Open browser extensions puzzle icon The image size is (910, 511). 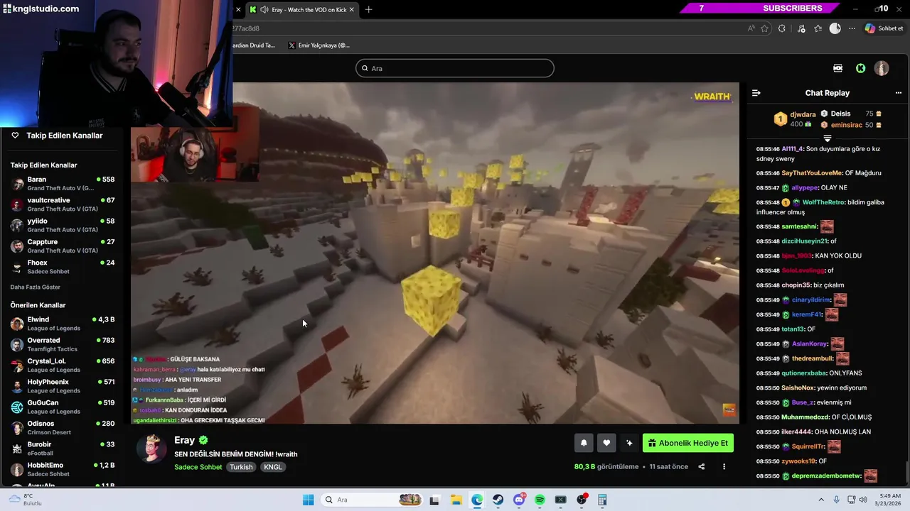pyautogui.click(x=782, y=28)
